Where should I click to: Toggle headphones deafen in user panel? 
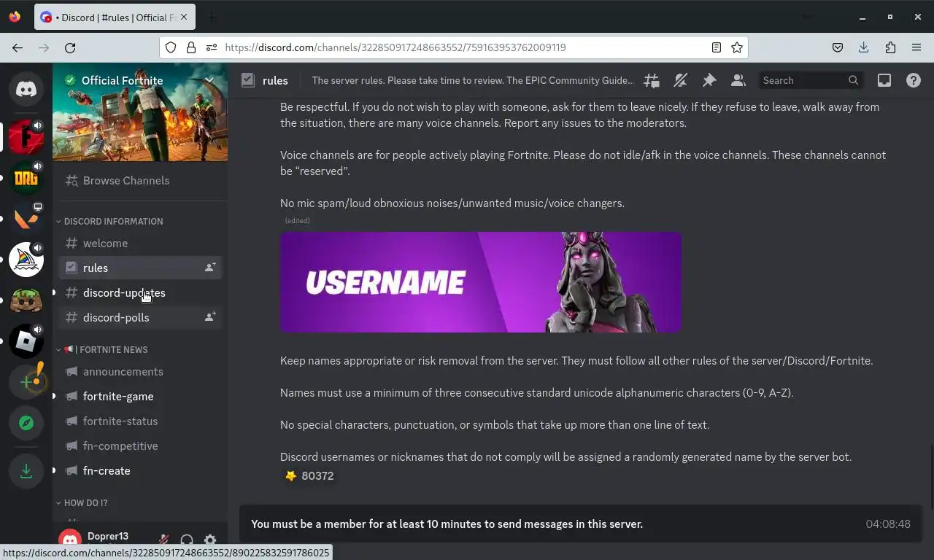click(x=187, y=540)
